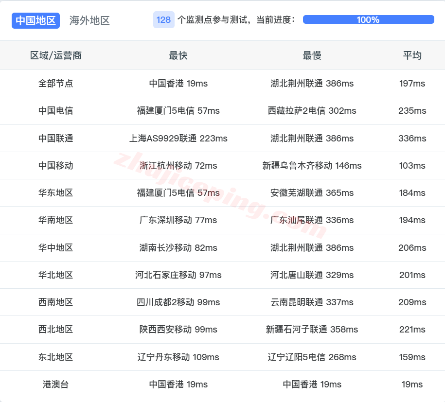
Task: Select 新疆石河子联通 358ms cell
Action: 312,330
